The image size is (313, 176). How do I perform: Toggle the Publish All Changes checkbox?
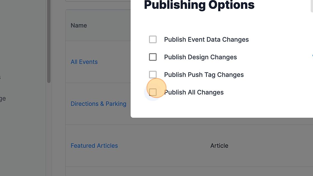tap(153, 92)
